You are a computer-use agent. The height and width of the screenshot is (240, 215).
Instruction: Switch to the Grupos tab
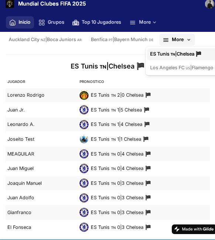coord(51,22)
